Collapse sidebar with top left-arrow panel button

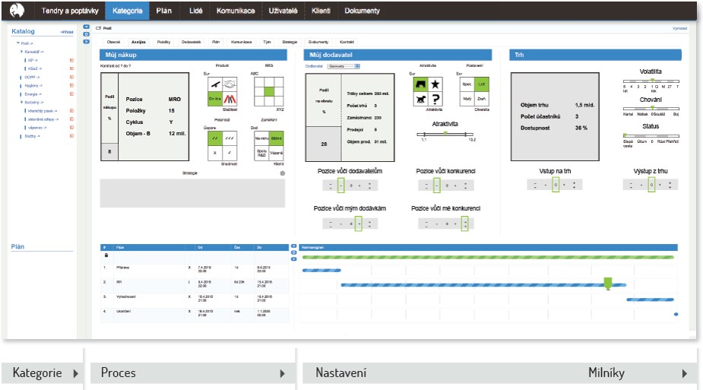86,27
